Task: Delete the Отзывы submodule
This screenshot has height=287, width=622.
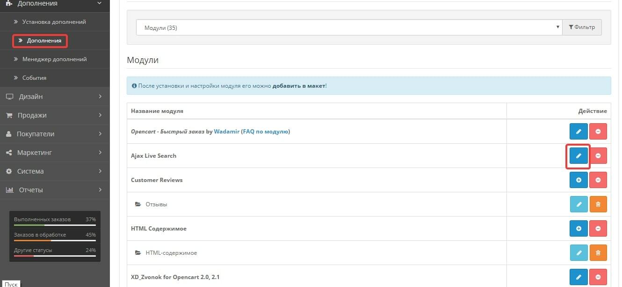Action: (x=598, y=204)
